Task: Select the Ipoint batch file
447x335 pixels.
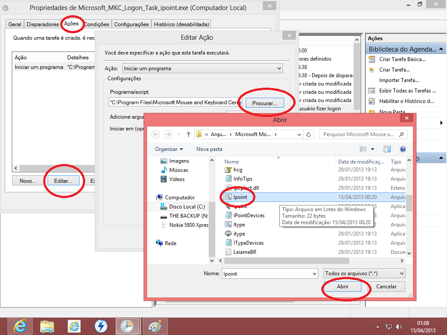Action: coord(236,197)
